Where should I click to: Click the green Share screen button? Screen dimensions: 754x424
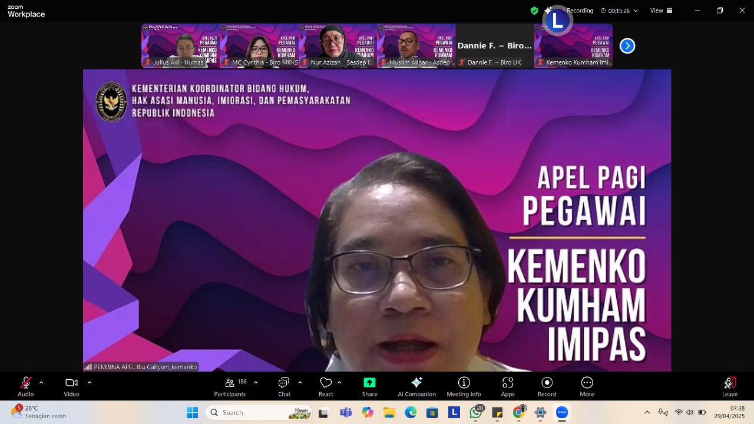pyautogui.click(x=369, y=386)
